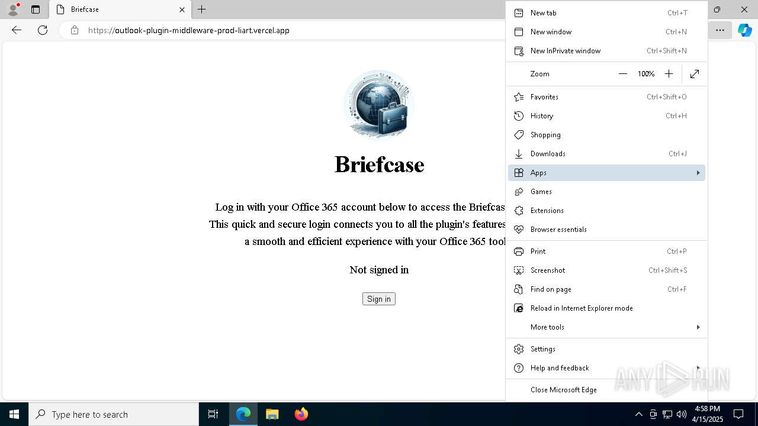The image size is (758, 426).
Task: Open Extensions from the menu
Action: tap(606, 211)
